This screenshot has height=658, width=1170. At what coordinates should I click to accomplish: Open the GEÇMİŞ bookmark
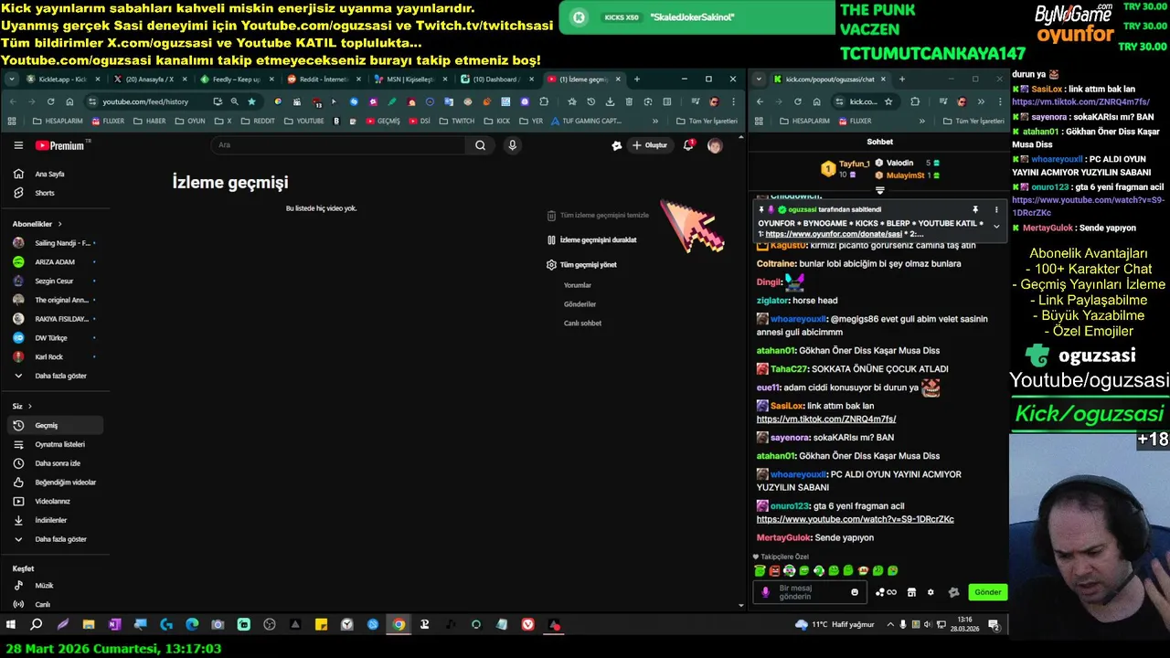pyautogui.click(x=382, y=121)
